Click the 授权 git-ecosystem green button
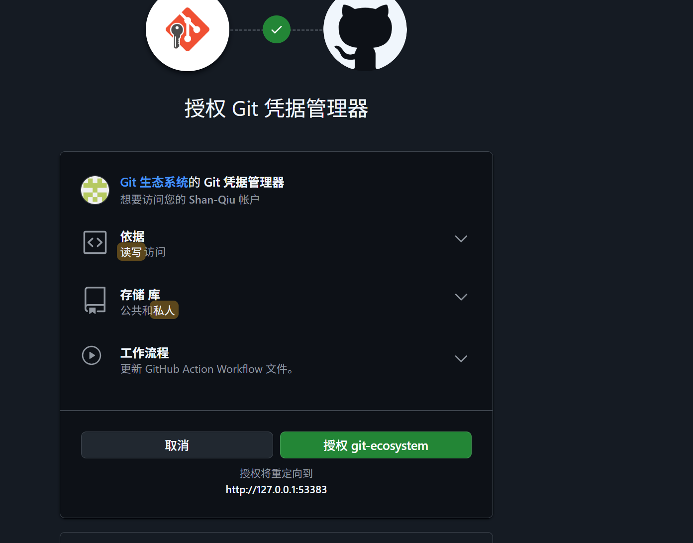Image resolution: width=693 pixels, height=543 pixels. coord(376,445)
